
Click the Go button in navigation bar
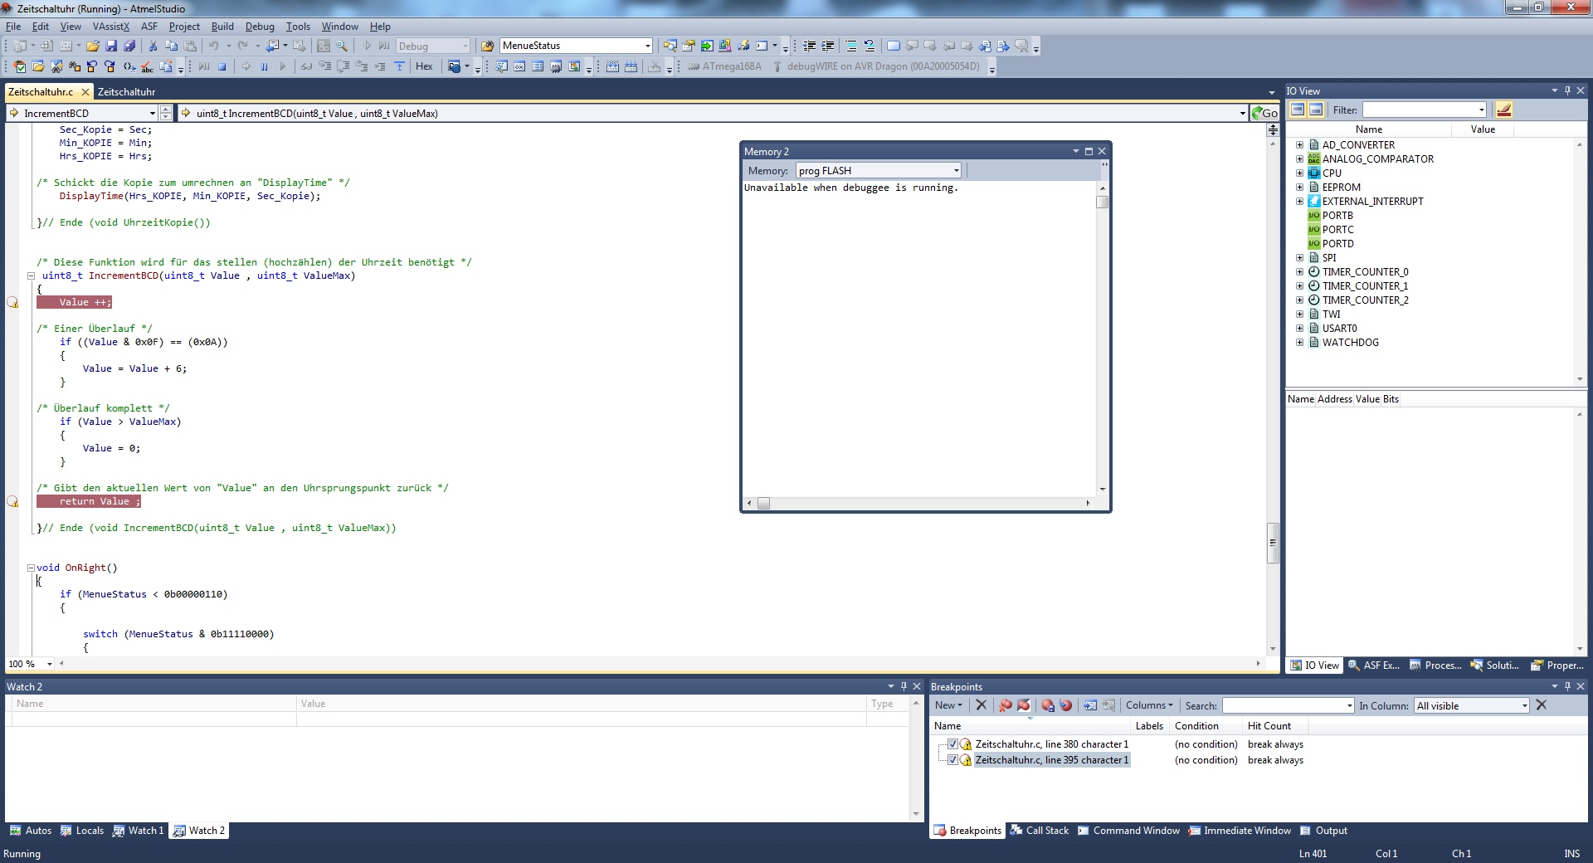(x=1265, y=113)
